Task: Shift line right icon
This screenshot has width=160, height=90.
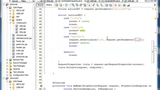Action: pos(110,5)
